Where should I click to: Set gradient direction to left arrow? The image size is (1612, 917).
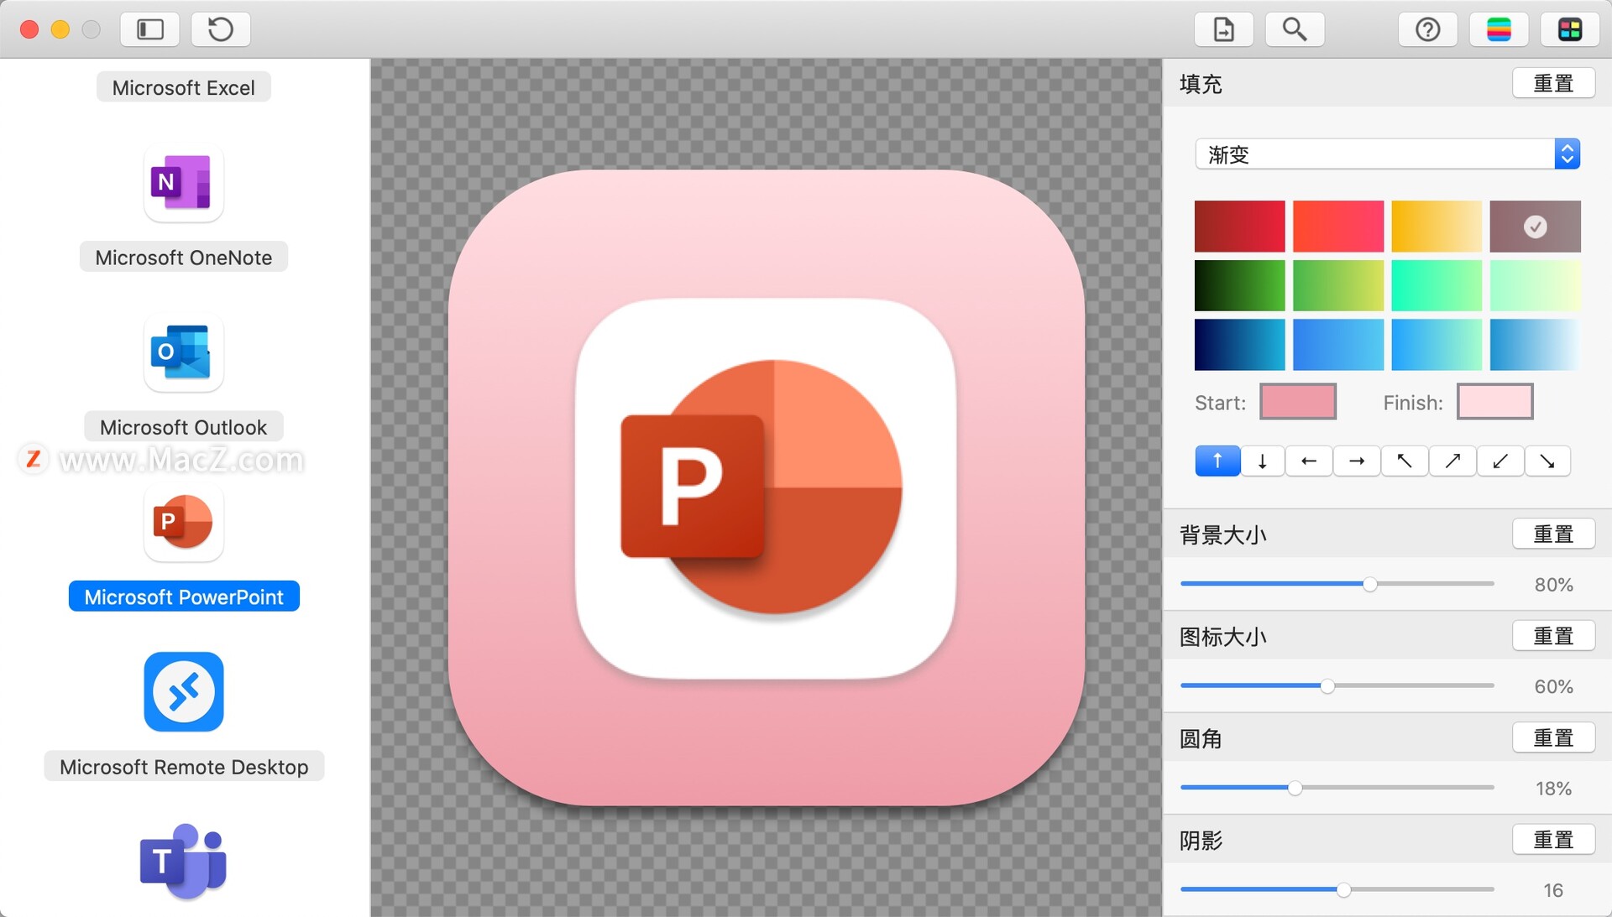tap(1309, 461)
